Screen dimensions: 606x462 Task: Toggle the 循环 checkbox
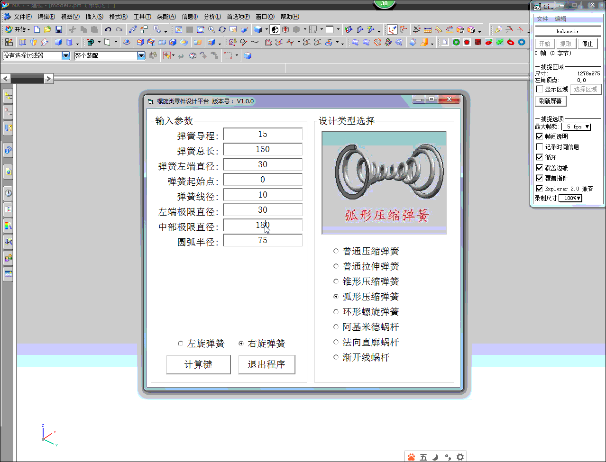coord(539,157)
